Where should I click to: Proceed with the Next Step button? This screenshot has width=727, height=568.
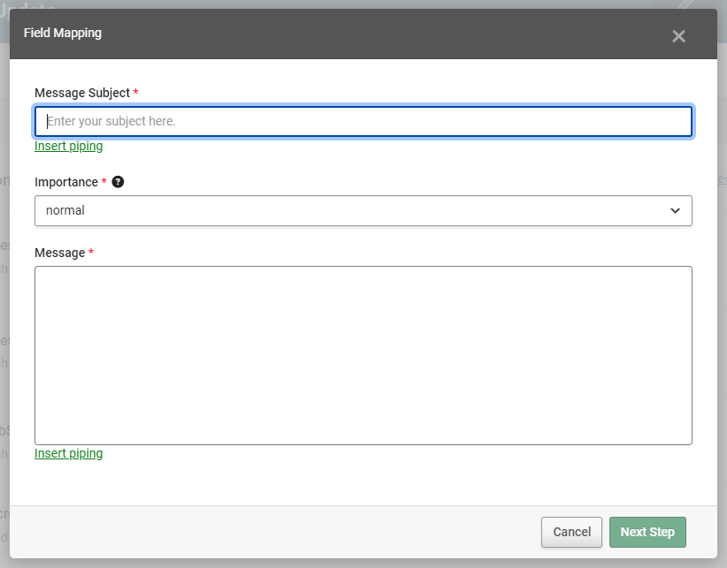click(x=647, y=532)
